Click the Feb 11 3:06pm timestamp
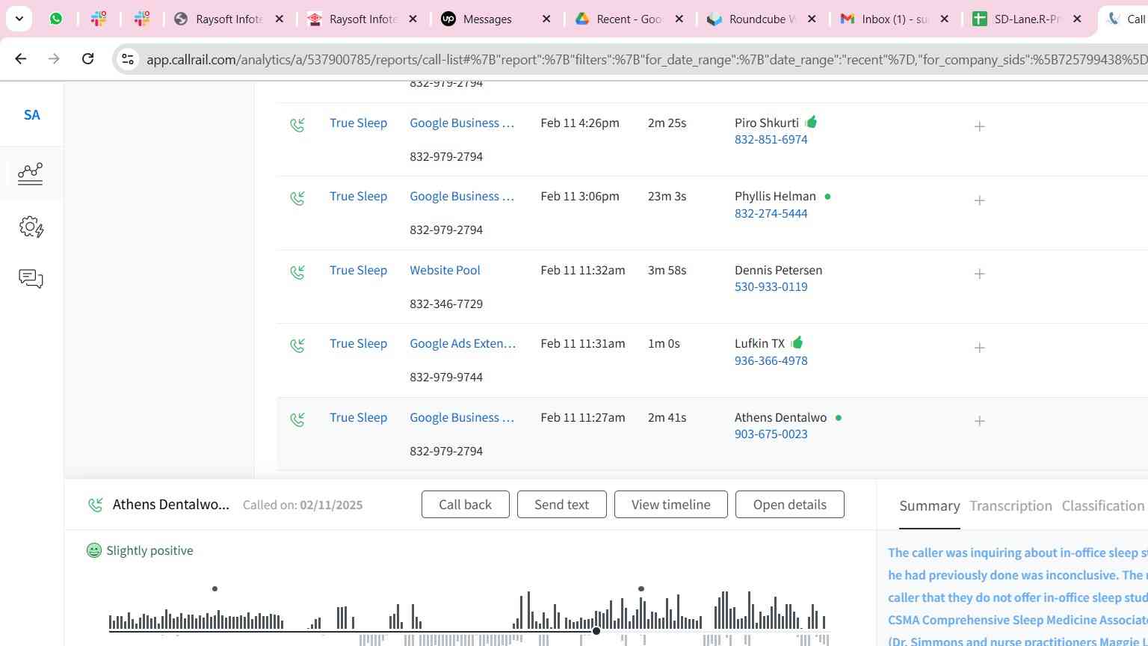1148x646 pixels. click(x=579, y=197)
